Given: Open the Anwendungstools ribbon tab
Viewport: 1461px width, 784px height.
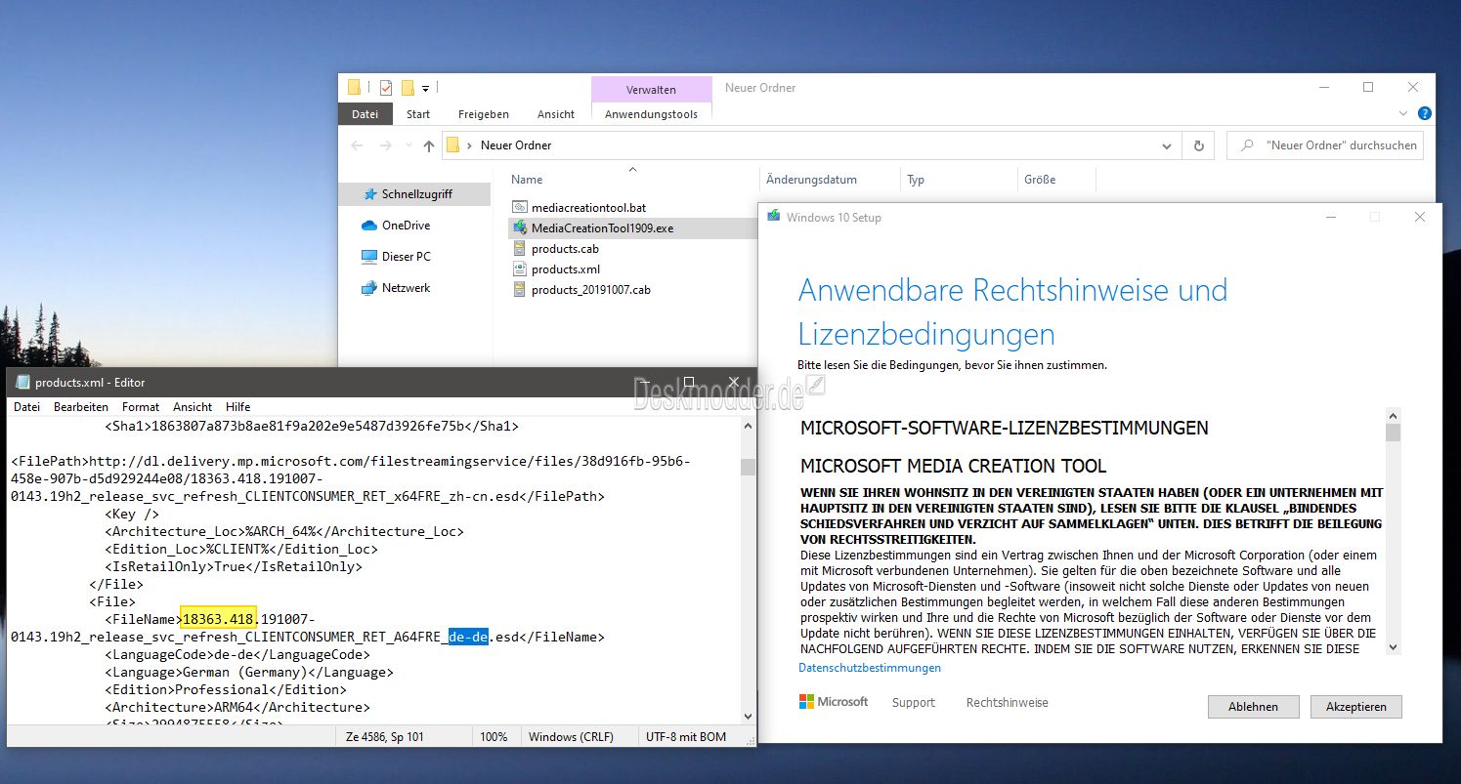Looking at the screenshot, I should coord(652,114).
